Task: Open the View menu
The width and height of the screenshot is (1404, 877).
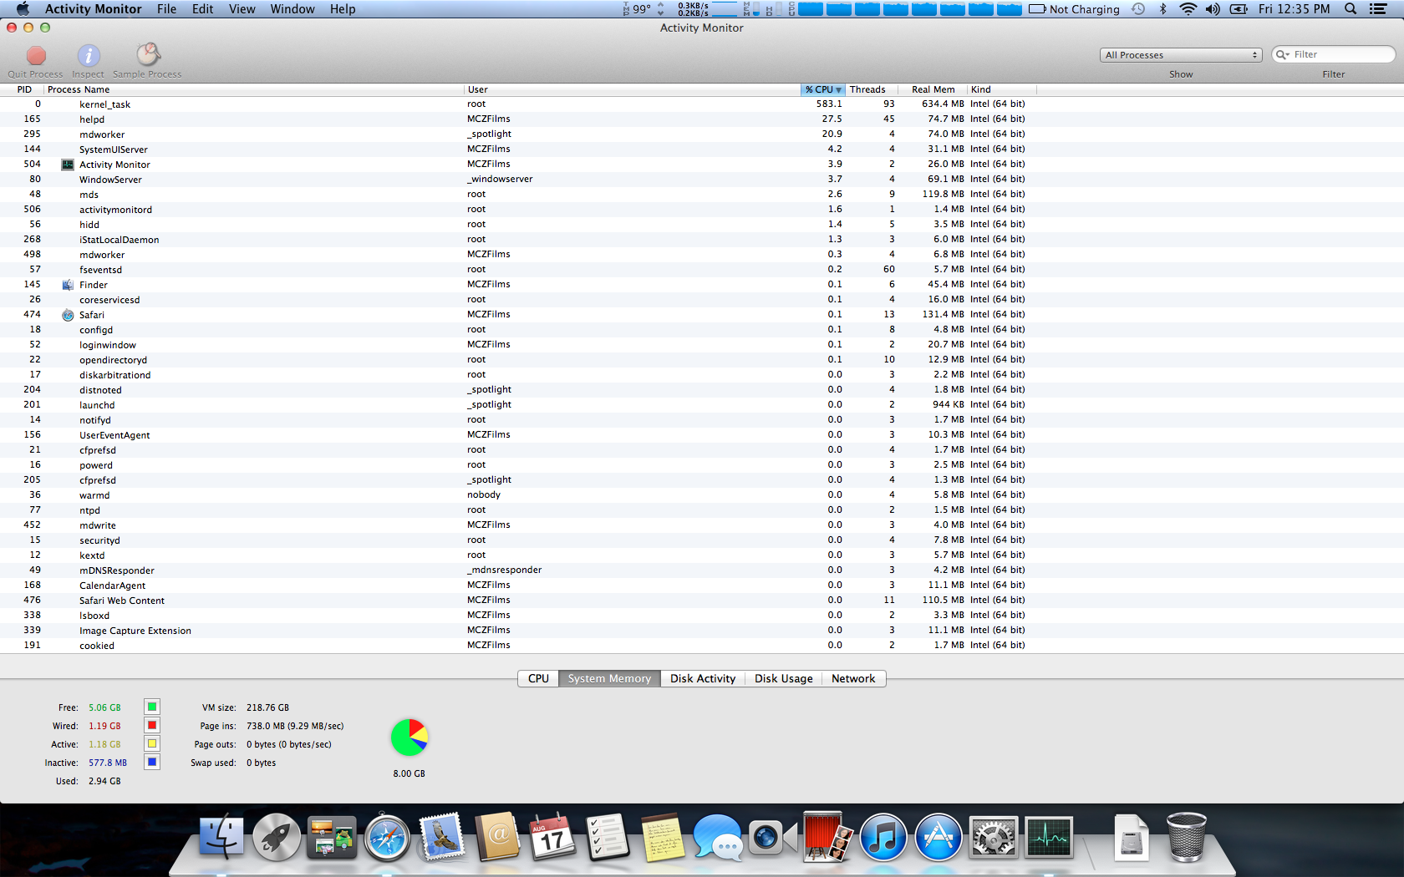Action: [x=242, y=9]
